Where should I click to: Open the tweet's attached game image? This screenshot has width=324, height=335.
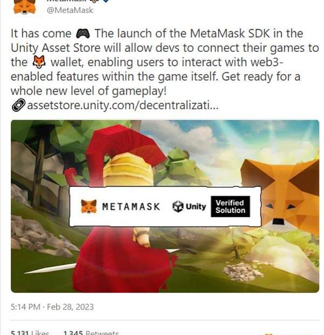point(165,206)
